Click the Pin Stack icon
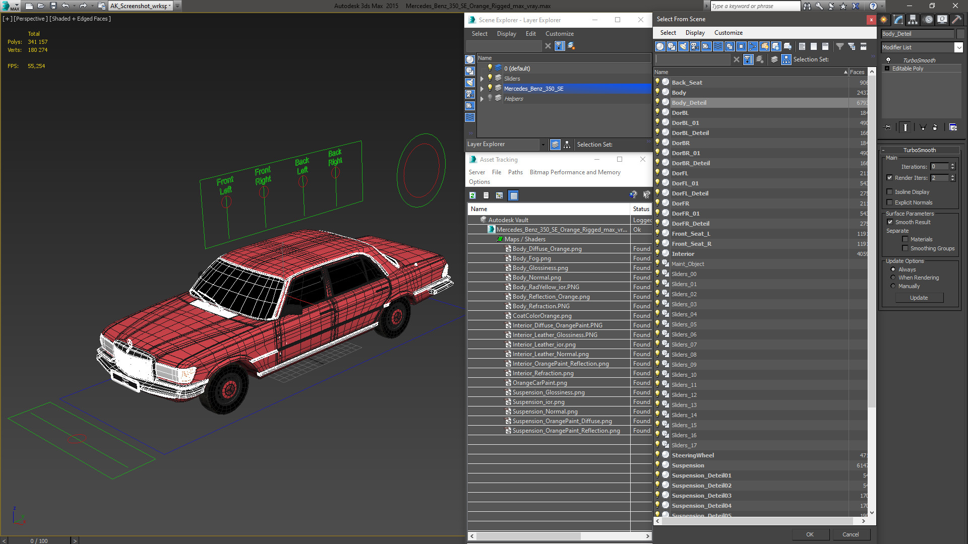 (x=888, y=127)
